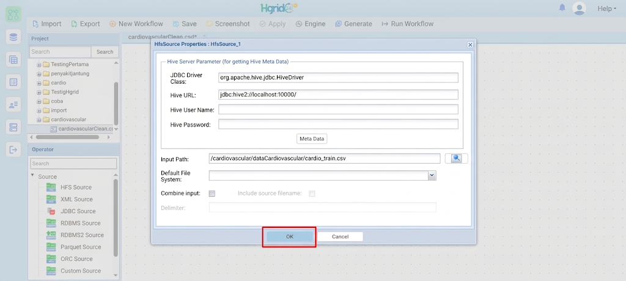626x281 pixels.
Task: Open the server sidebar icon
Action: click(13, 127)
